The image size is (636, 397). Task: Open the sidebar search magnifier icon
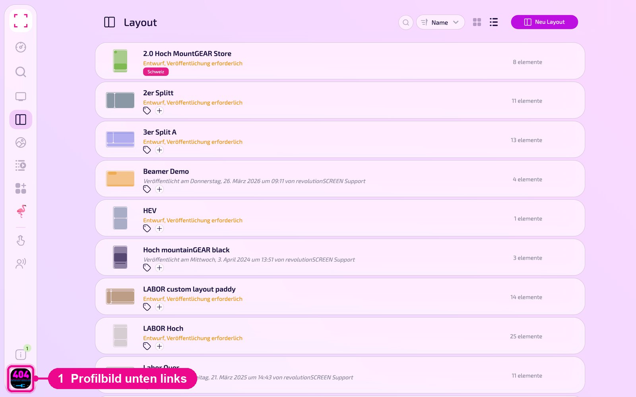click(x=21, y=72)
